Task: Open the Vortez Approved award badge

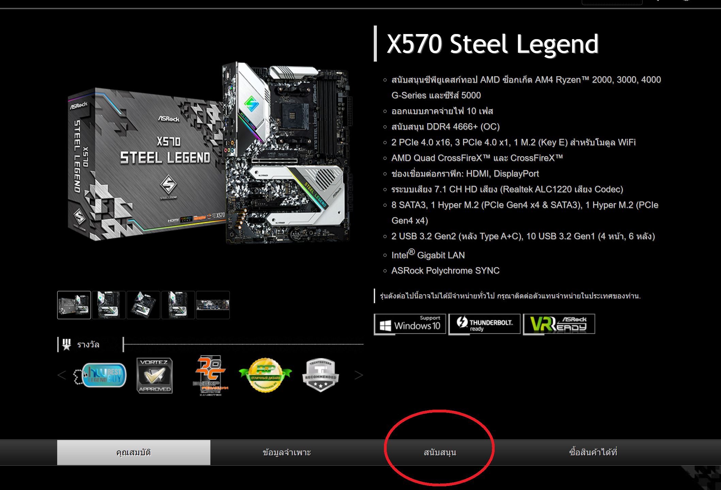Action: 155,375
